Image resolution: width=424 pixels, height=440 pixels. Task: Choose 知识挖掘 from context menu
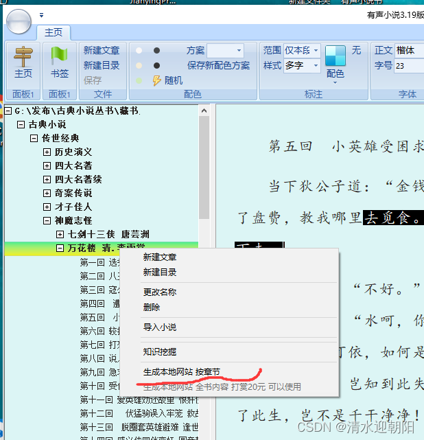click(160, 352)
